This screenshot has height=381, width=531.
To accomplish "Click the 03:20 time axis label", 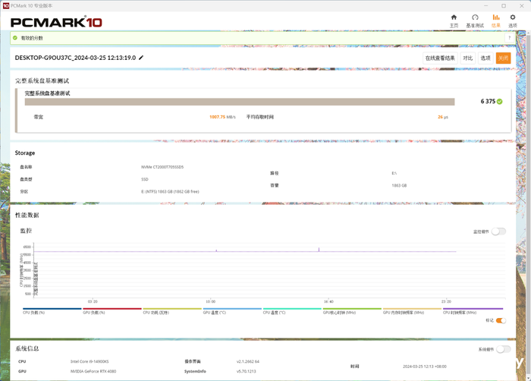I will click(x=93, y=301).
